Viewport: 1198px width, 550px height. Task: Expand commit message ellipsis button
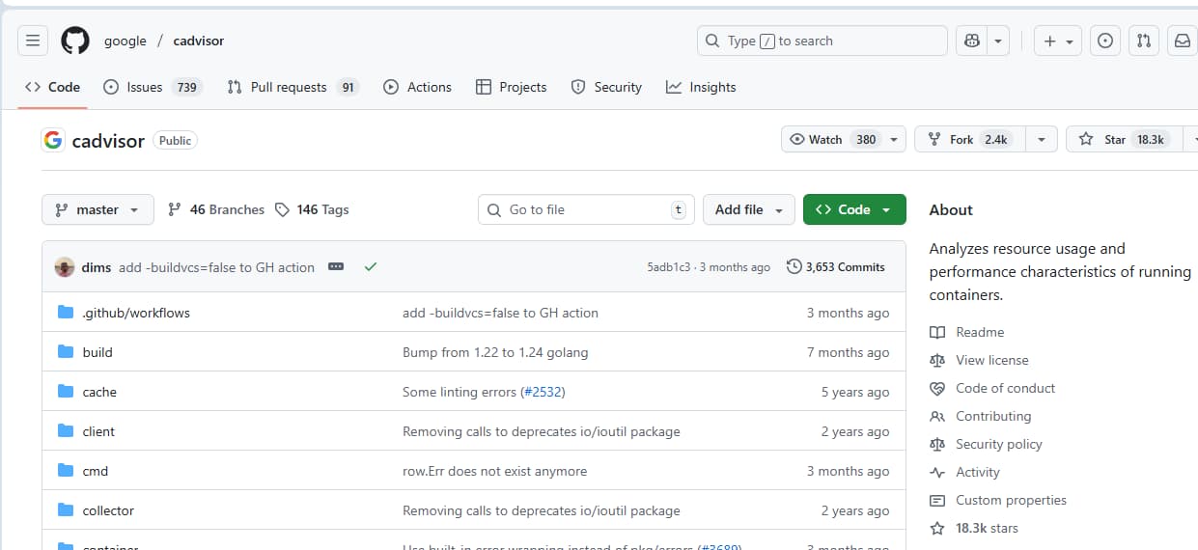[x=336, y=266]
